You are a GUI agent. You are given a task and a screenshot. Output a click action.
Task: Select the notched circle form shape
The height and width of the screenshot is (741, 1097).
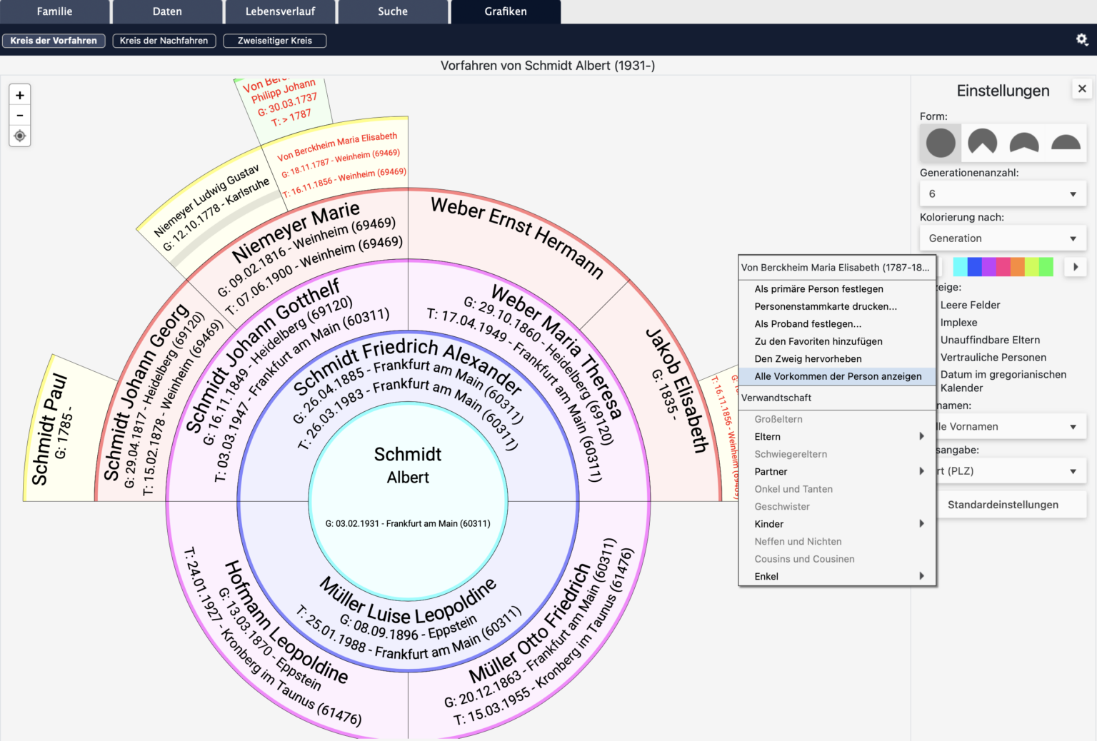(981, 142)
